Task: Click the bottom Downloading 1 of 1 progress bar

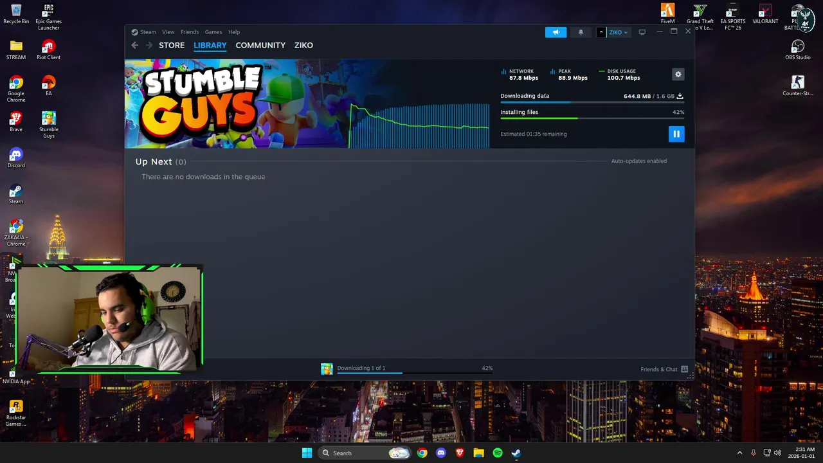Action: click(x=415, y=373)
